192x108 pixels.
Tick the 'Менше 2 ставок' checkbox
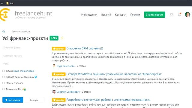coord(4,83)
